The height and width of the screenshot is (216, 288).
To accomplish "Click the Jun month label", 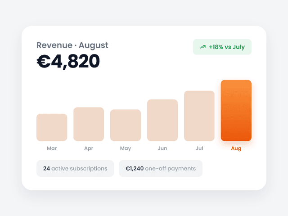I will pyautogui.click(x=162, y=148).
